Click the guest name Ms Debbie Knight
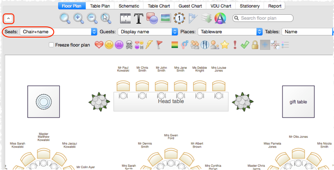 point(200,69)
